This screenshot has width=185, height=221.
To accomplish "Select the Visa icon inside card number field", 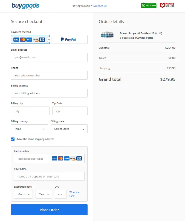I will pyautogui.click(x=54, y=158).
